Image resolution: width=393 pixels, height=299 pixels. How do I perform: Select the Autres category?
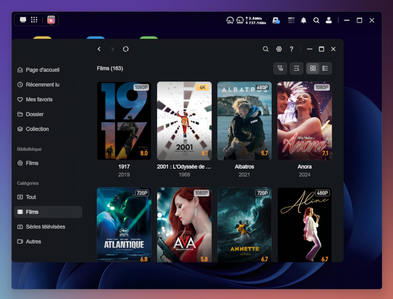tap(29, 241)
